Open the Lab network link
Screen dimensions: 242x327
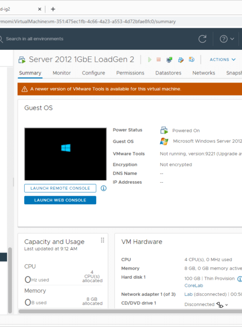(188, 294)
